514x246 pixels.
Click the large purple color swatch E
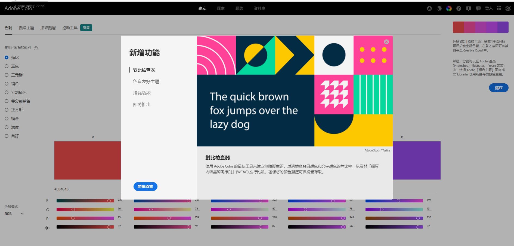tap(417, 160)
